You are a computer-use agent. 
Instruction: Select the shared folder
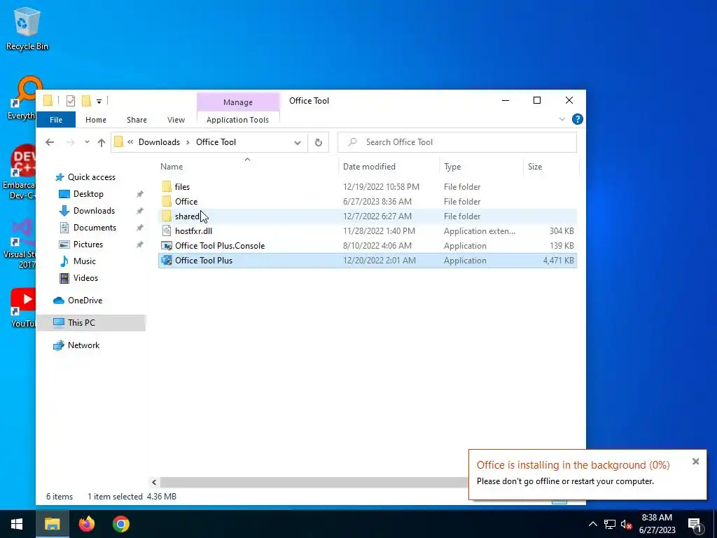coord(368,216)
